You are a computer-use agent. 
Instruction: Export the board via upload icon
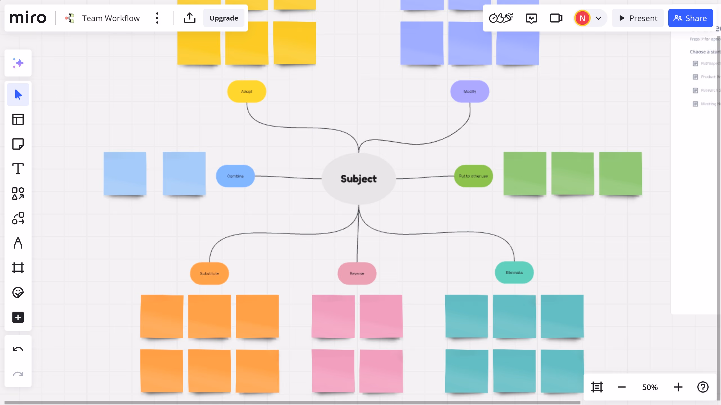[190, 18]
